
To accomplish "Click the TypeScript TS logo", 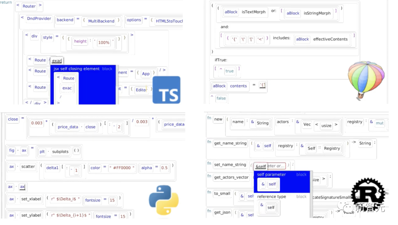I will click(x=166, y=90).
